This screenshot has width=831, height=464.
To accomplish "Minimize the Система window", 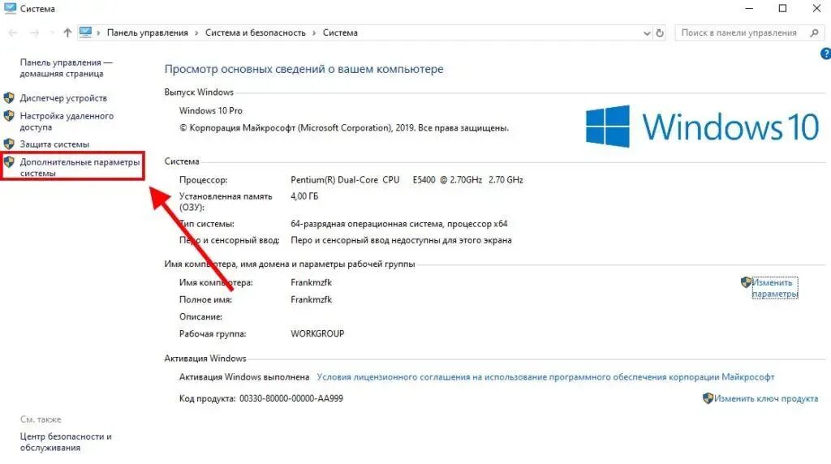I will click(x=749, y=8).
